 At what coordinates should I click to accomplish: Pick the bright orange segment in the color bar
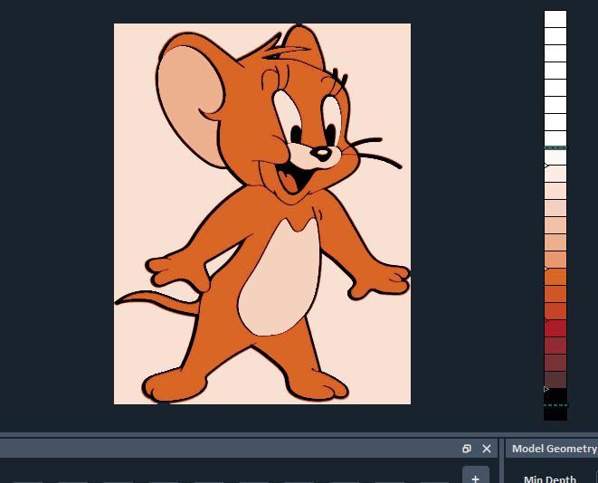[555, 277]
